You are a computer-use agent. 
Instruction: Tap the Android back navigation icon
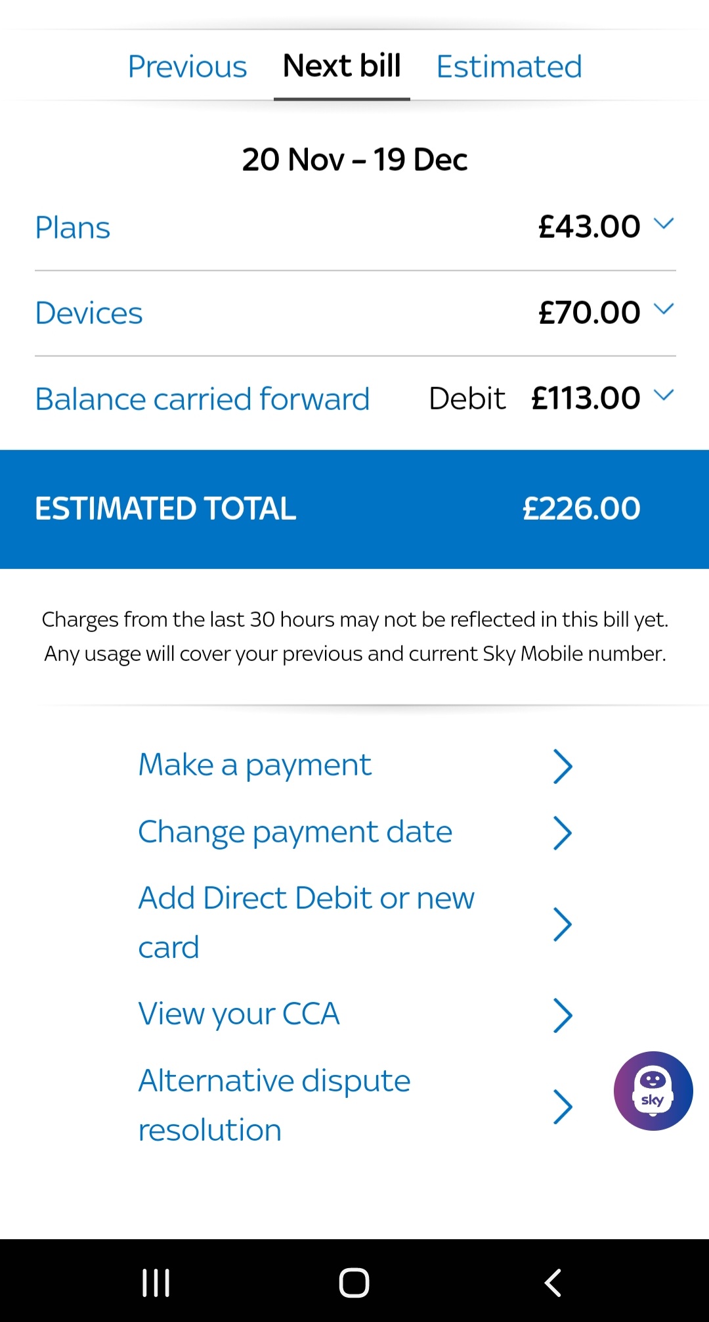(x=553, y=1282)
